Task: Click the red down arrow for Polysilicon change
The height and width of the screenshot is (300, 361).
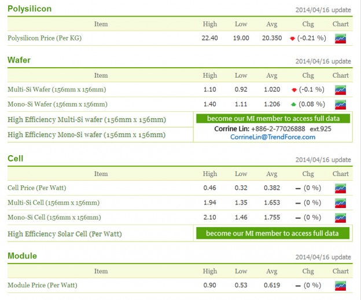Action: click(292, 38)
